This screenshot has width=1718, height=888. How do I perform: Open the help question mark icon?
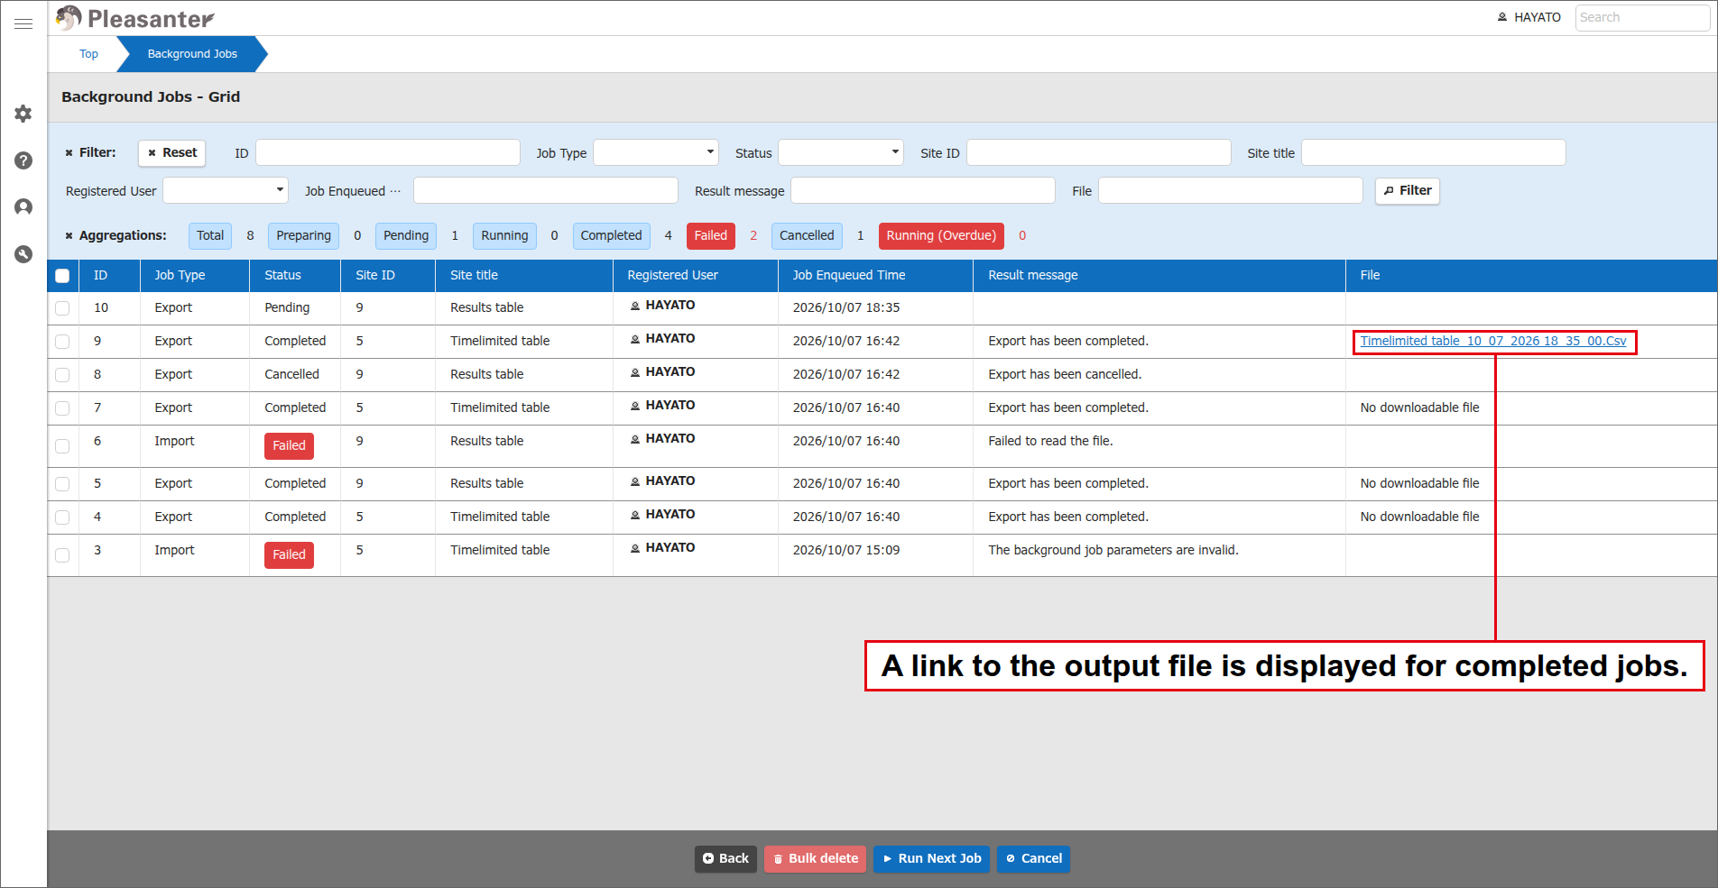coord(23,160)
